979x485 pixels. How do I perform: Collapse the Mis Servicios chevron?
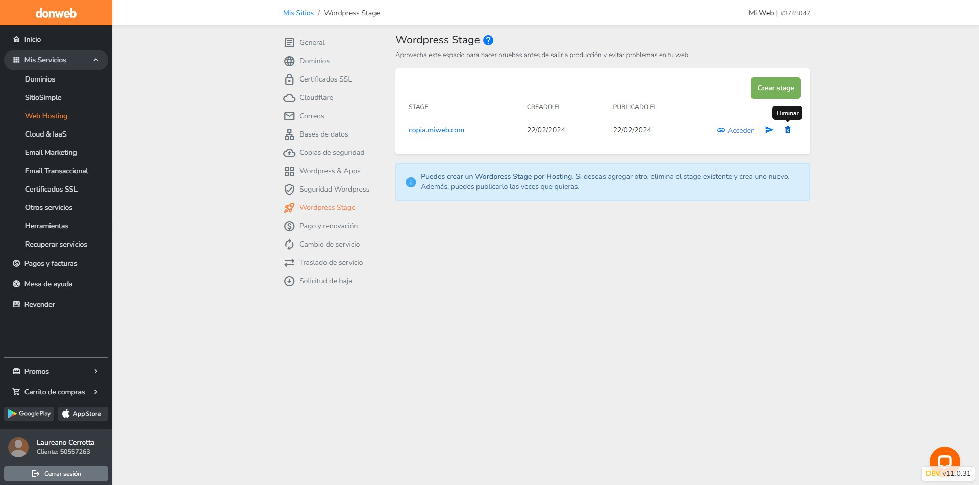96,60
